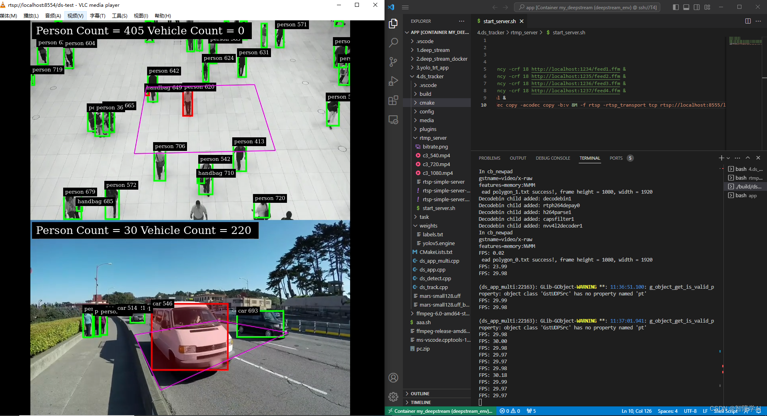Collapse the weights folder
767x416 pixels.
[x=437, y=226]
